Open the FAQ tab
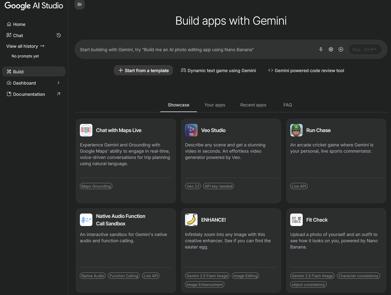The height and width of the screenshot is (295, 391). click(x=288, y=105)
